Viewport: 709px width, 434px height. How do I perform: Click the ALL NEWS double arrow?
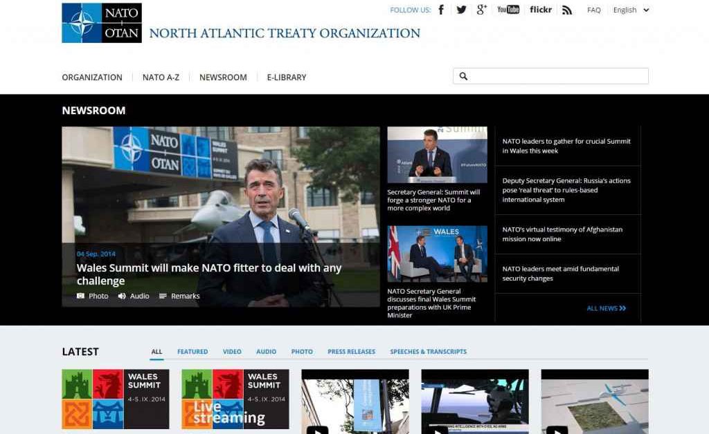[x=622, y=308]
